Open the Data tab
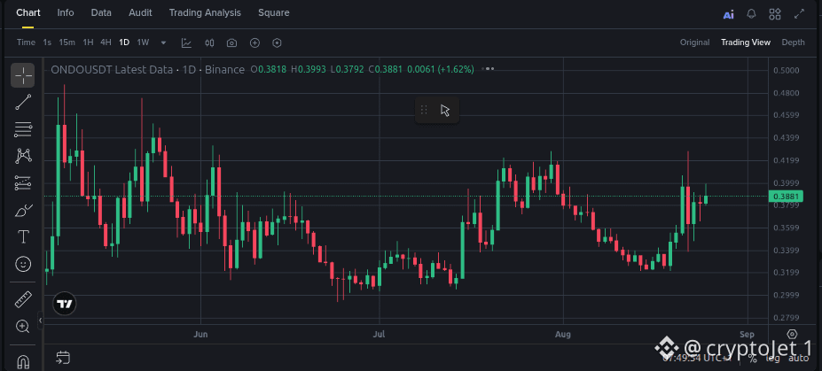The image size is (822, 371). click(x=101, y=12)
